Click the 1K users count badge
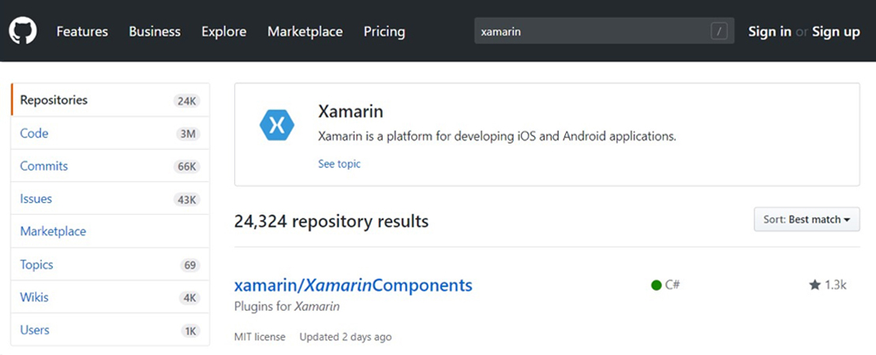 coord(190,331)
